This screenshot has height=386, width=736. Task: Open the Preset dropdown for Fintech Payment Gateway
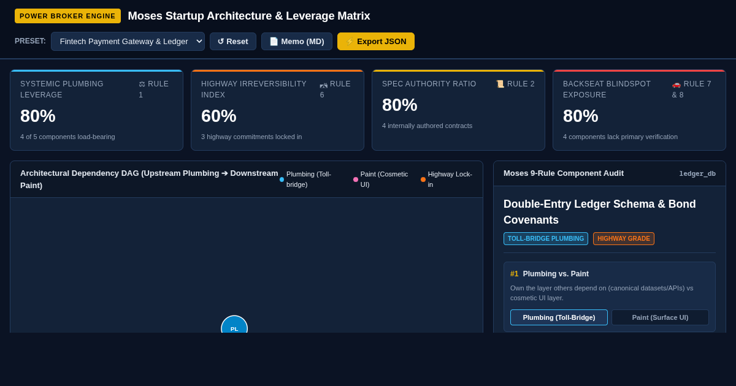128,41
